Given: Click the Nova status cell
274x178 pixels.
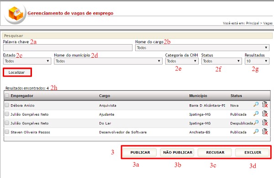Looking at the screenshot, I should [x=234, y=105].
